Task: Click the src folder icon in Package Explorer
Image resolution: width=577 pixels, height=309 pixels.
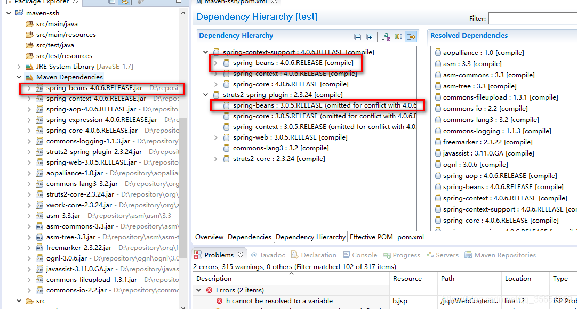Action: coord(29,302)
